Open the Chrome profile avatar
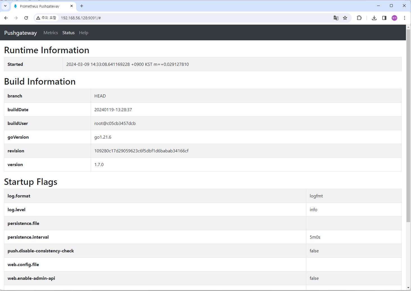411x291 pixels. pyautogui.click(x=394, y=18)
